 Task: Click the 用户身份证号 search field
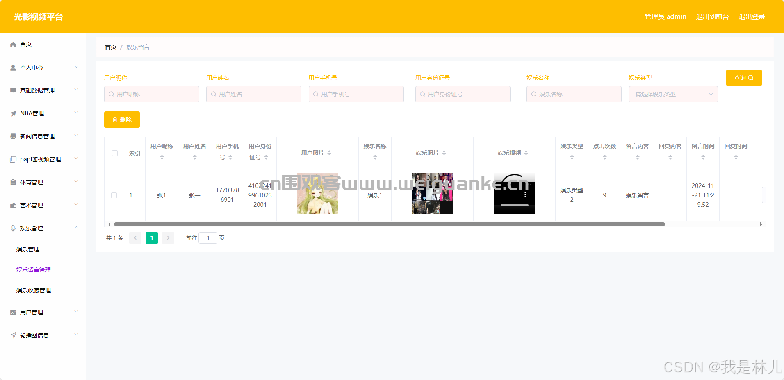463,94
